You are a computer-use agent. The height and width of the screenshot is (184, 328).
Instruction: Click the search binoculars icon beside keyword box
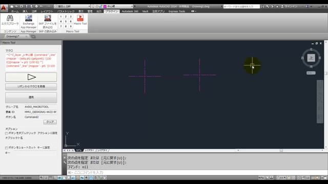tap(262, 7)
